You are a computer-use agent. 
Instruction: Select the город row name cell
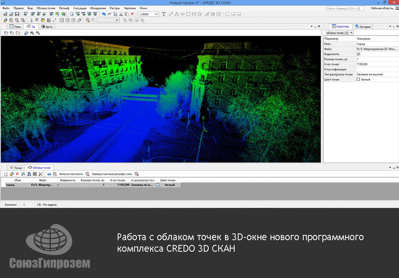(18, 185)
